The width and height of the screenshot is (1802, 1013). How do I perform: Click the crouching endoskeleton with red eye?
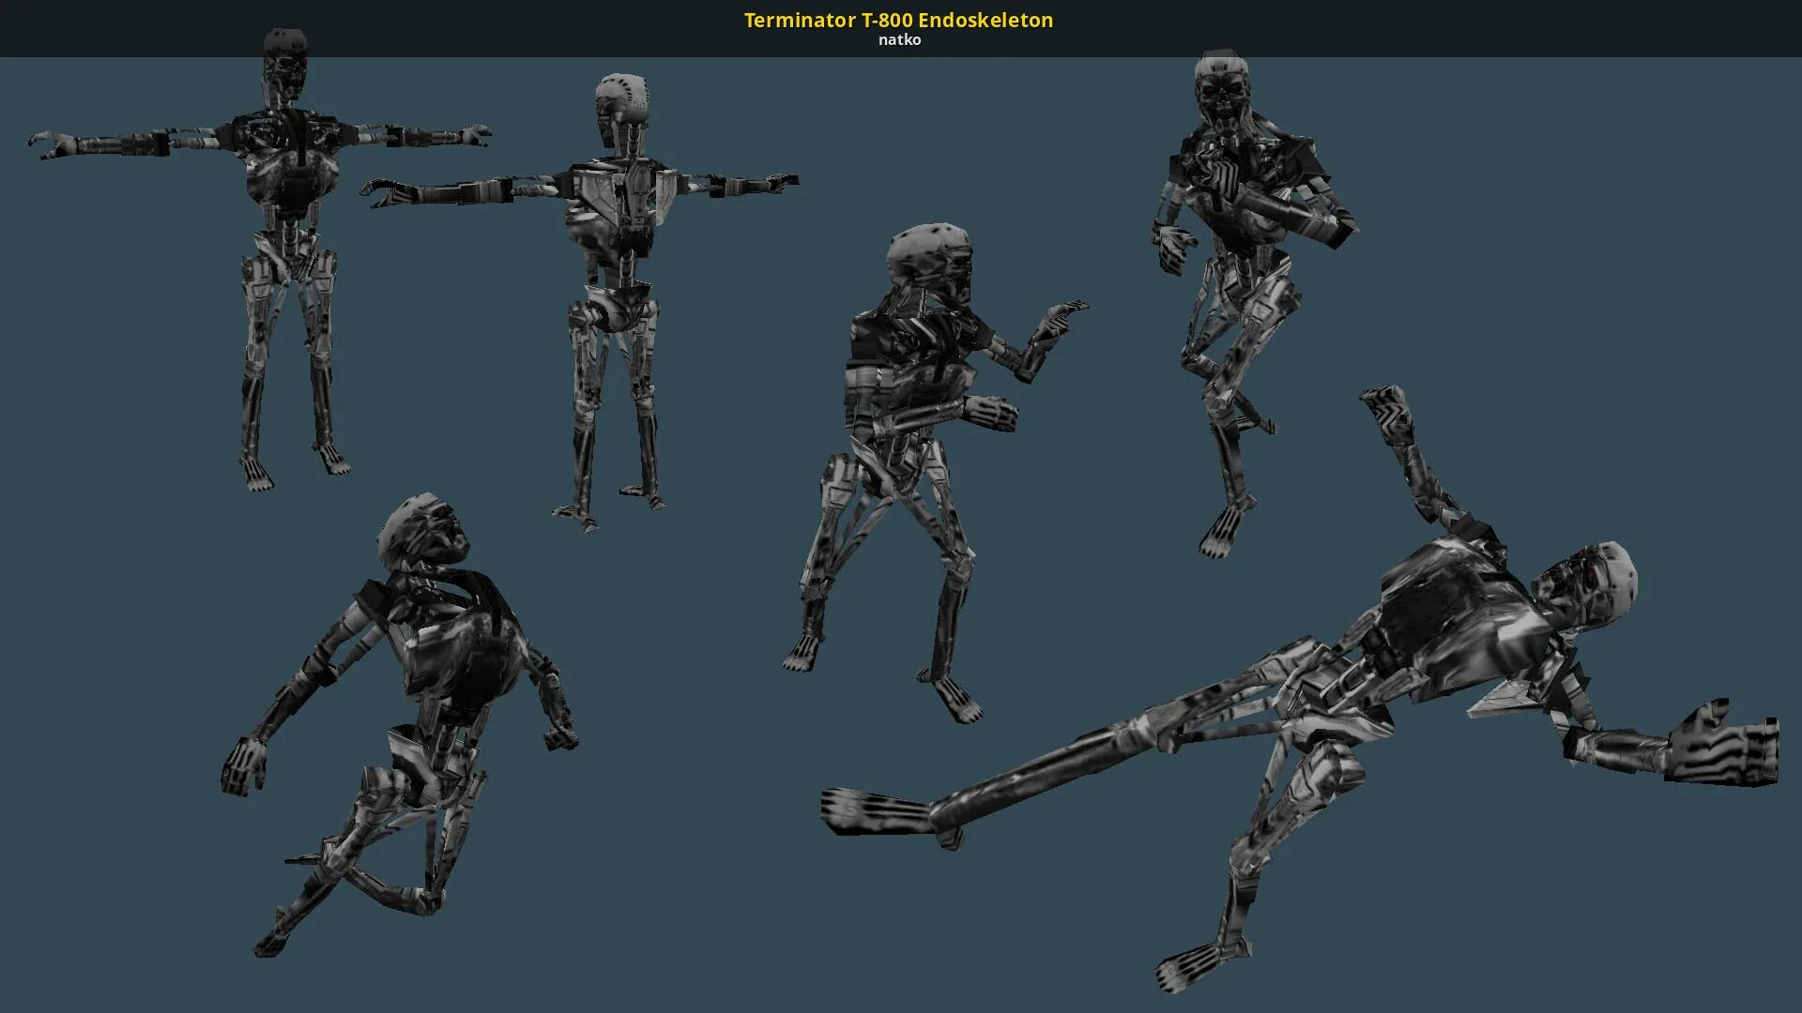click(x=400, y=724)
